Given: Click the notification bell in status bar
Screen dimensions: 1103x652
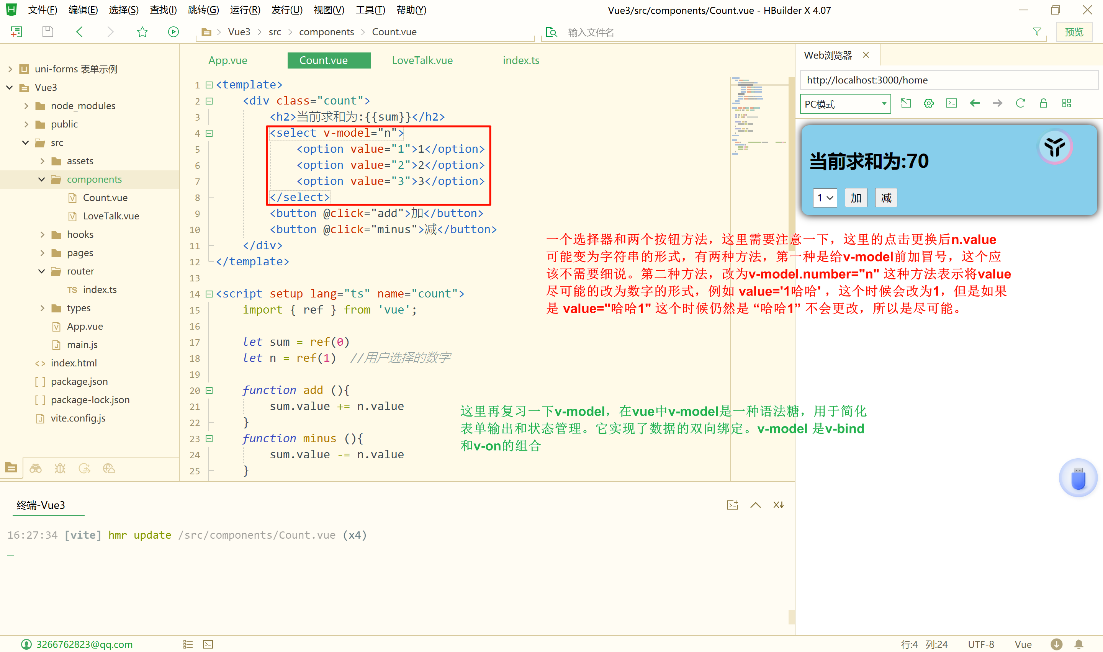Looking at the screenshot, I should pyautogui.click(x=1078, y=644).
